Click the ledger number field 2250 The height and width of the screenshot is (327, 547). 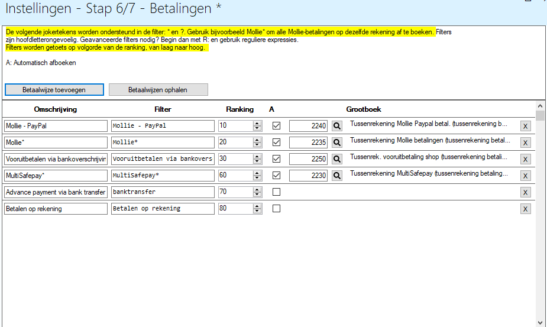pos(308,159)
